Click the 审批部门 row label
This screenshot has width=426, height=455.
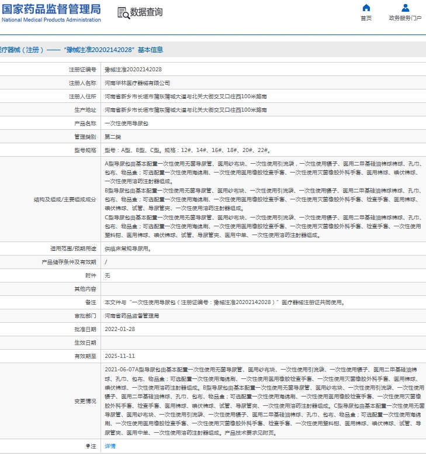[x=85, y=316]
